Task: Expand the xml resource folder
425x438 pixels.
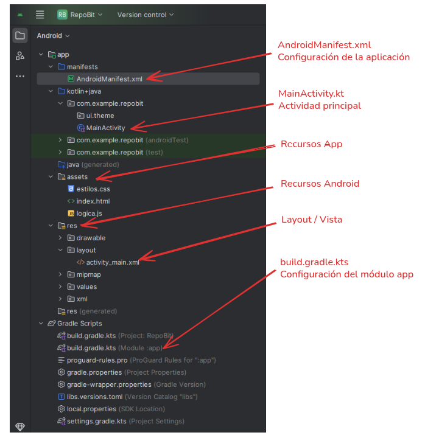Action: [60, 299]
